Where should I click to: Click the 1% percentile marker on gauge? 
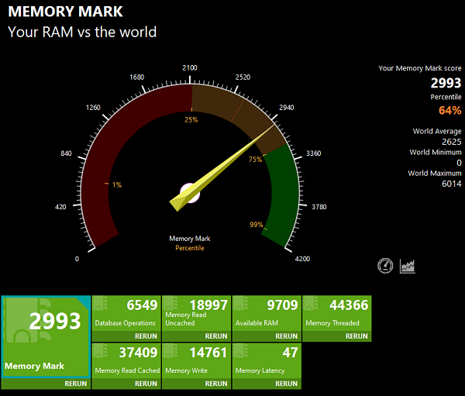(117, 184)
